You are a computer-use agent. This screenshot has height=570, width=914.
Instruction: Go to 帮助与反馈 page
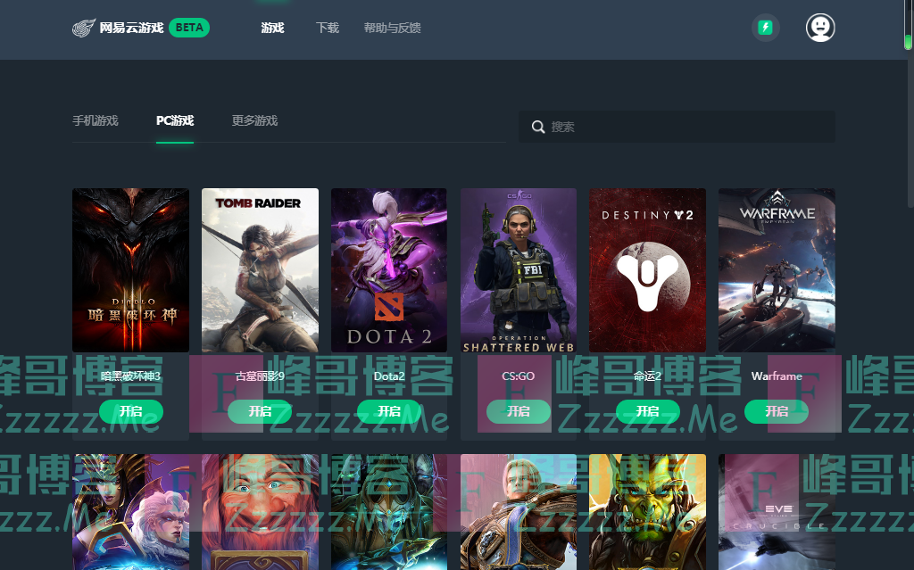392,28
